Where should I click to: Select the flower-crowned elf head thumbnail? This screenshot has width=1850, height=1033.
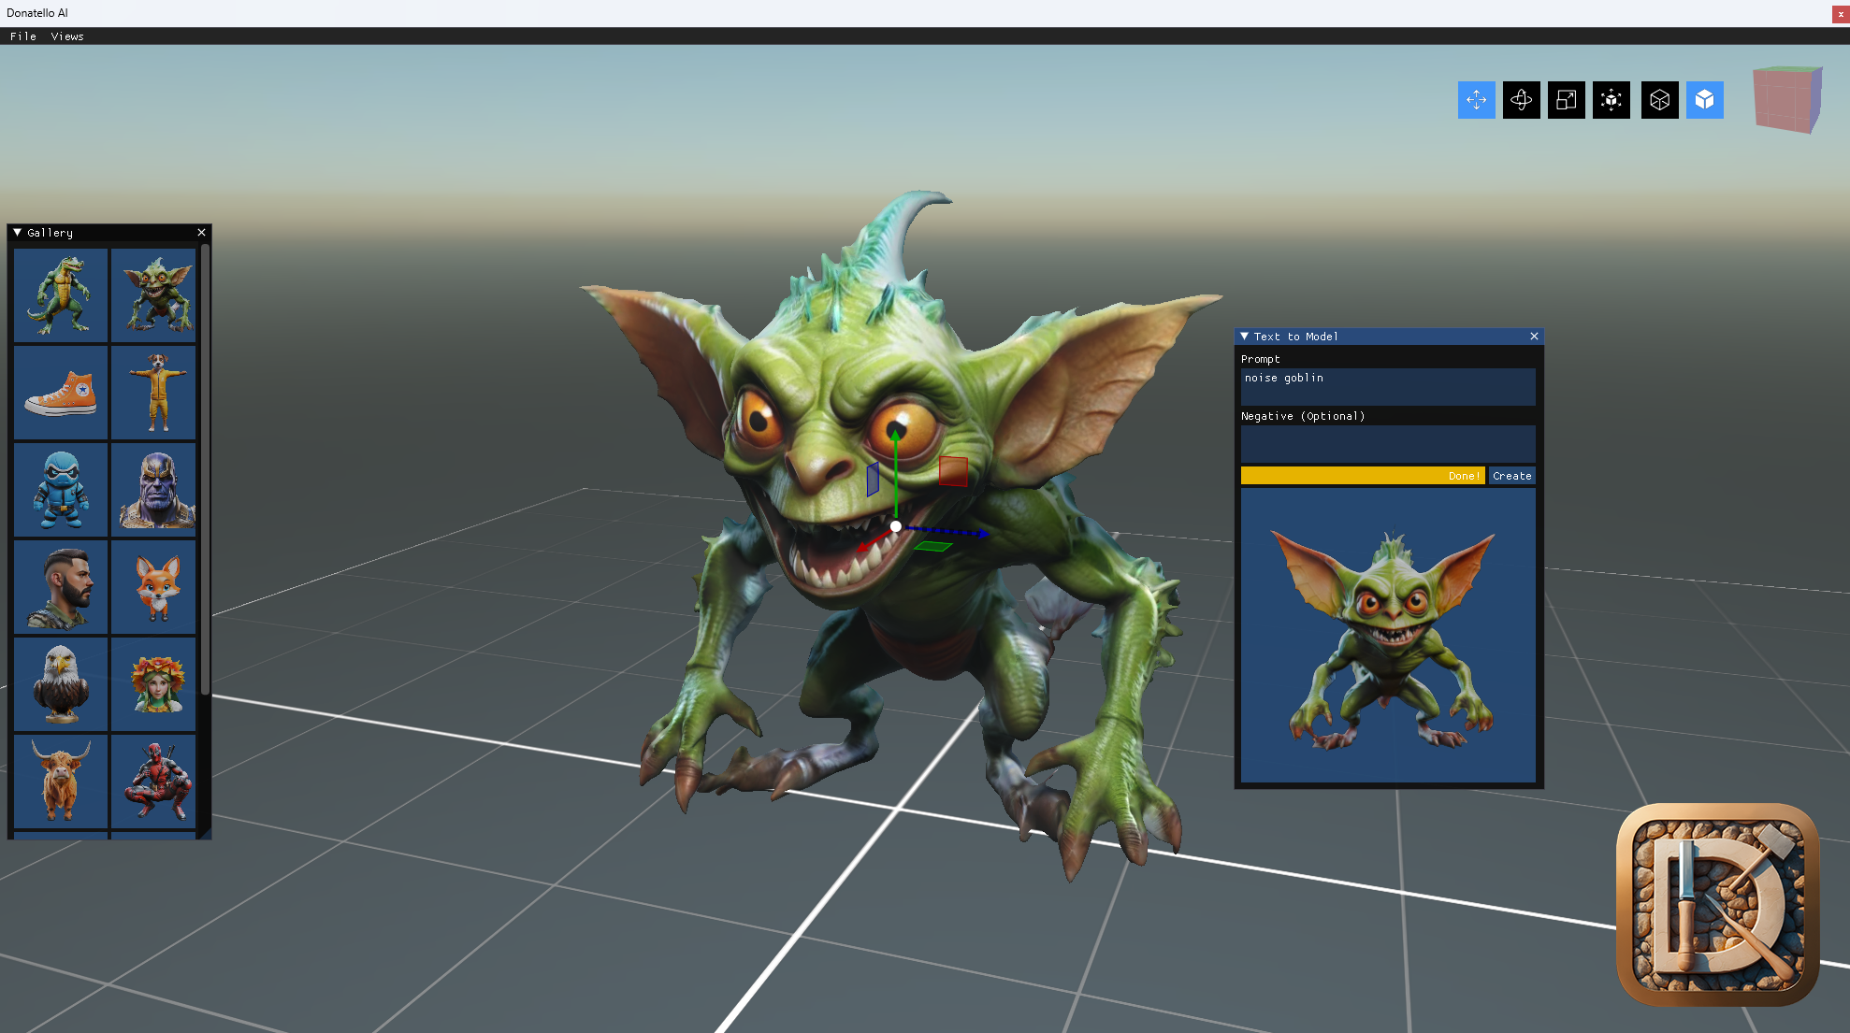(153, 684)
